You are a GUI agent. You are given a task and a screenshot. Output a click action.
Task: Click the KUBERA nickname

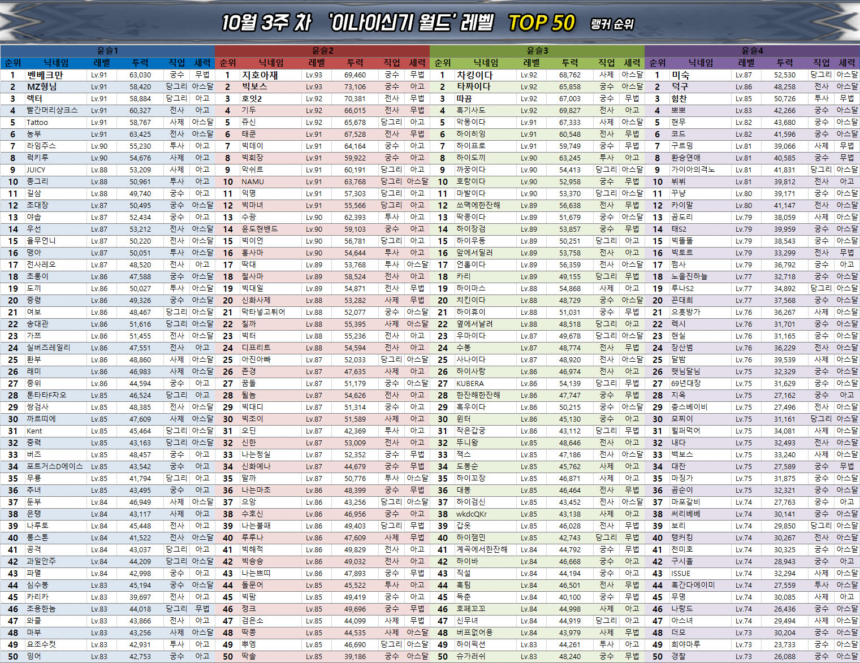[x=470, y=384]
